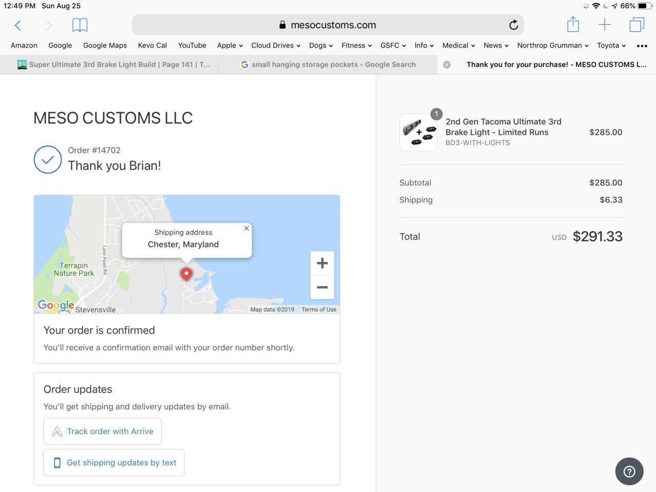The height and width of the screenshot is (492, 656).
Task: Click the Stevensville map label
Action: point(95,310)
